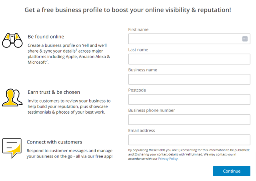The height and width of the screenshot is (181, 256).
Task: Click the autofill icon inside First name field
Action: tap(245, 39)
